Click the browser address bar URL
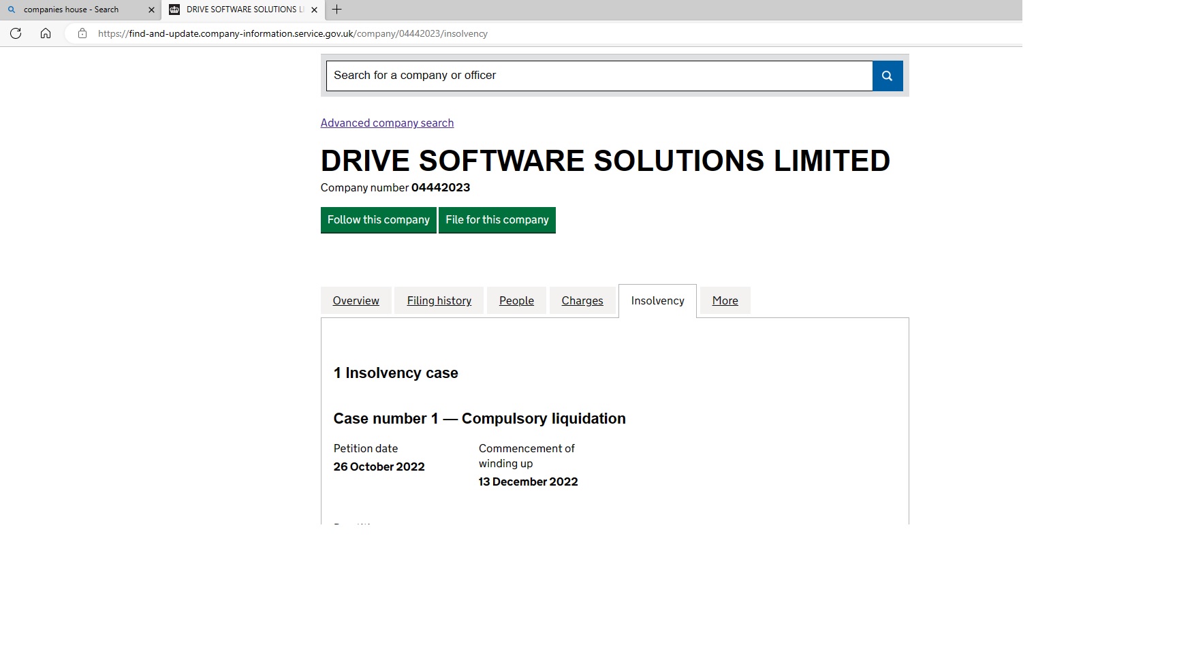The width and height of the screenshot is (1177, 662). 293,33
